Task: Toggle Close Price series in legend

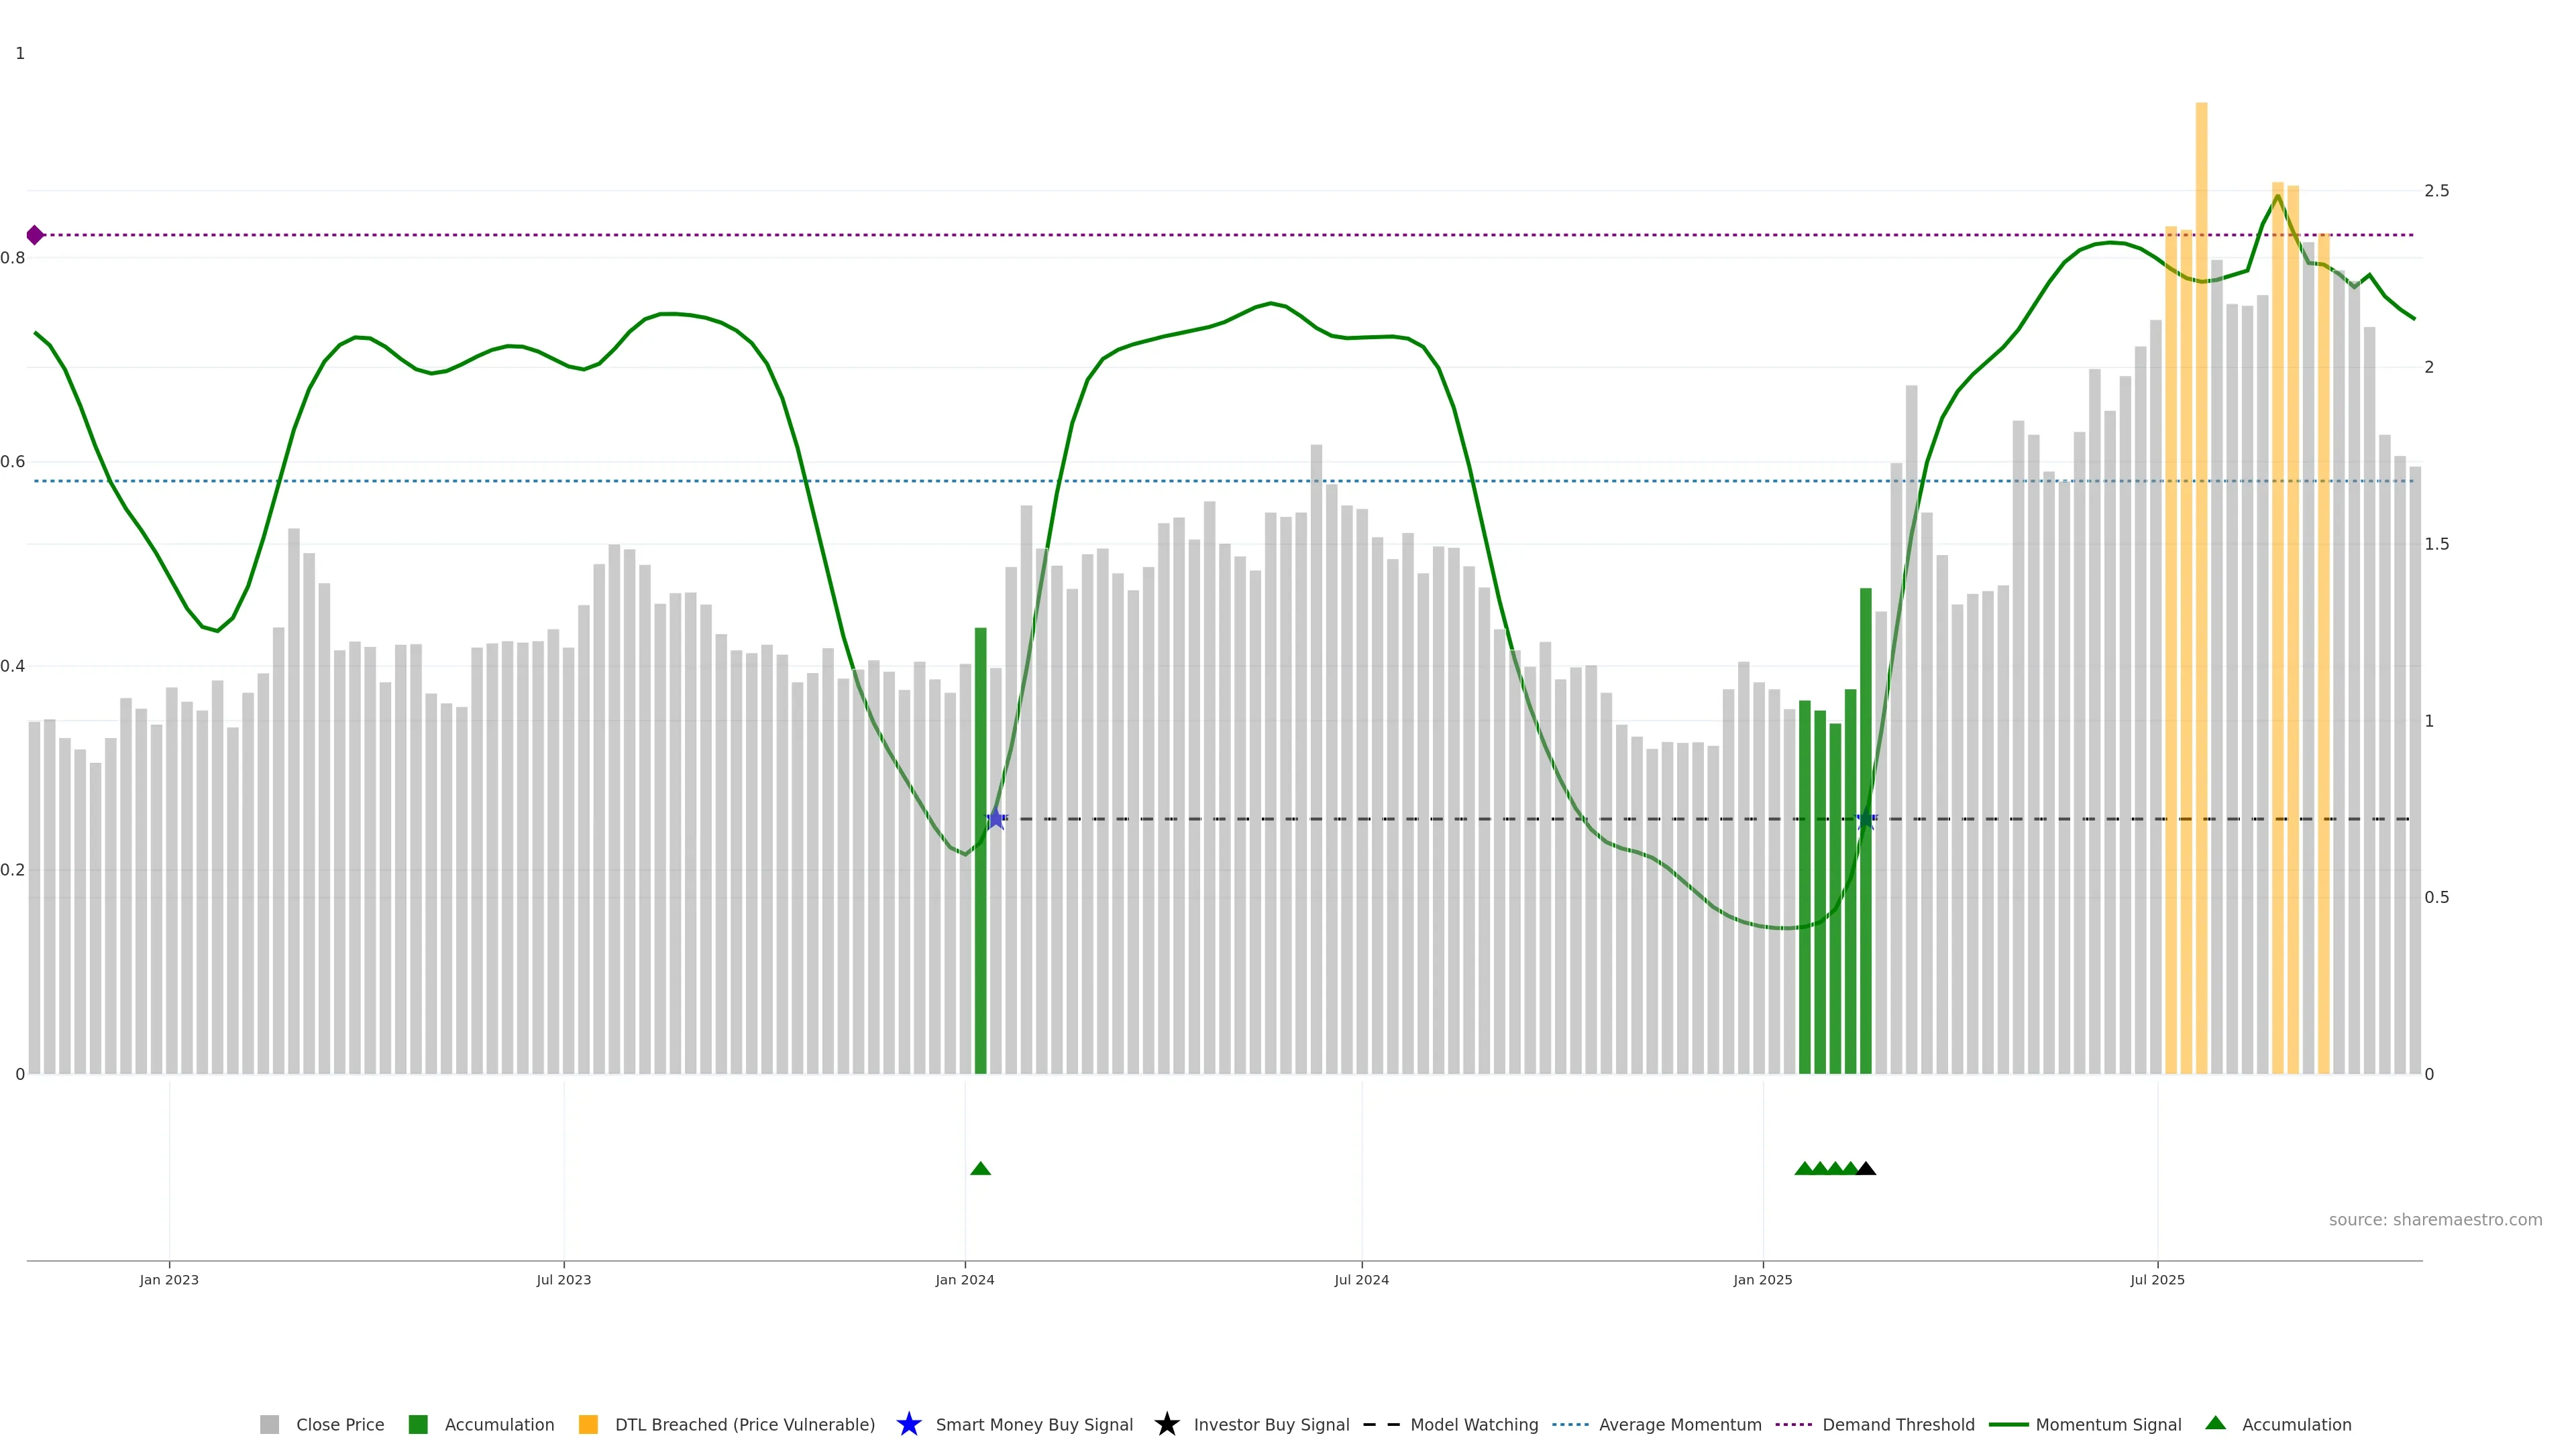Action: pyautogui.click(x=339, y=1425)
